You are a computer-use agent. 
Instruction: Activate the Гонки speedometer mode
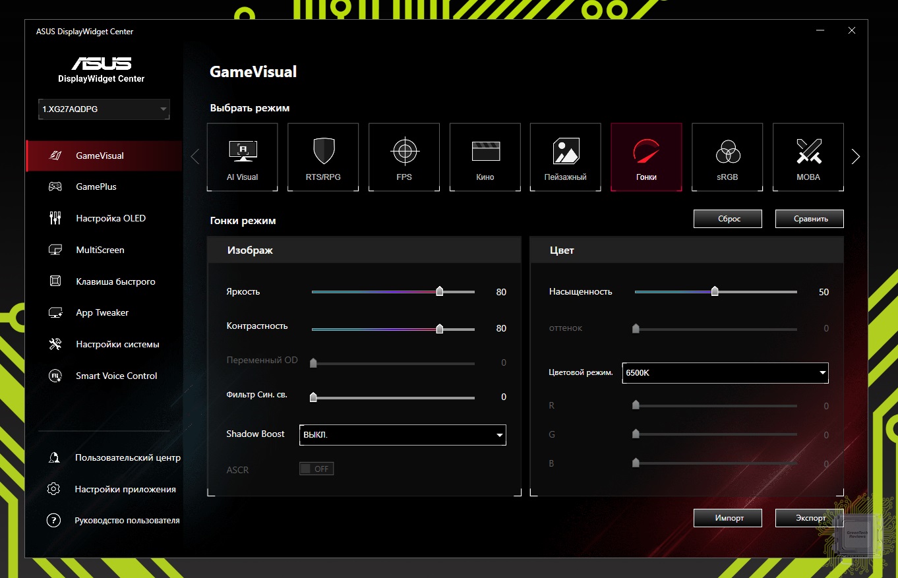pos(646,157)
